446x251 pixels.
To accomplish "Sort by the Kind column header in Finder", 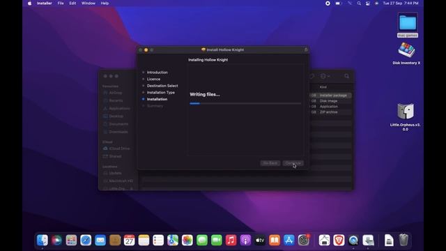I will [323, 87].
